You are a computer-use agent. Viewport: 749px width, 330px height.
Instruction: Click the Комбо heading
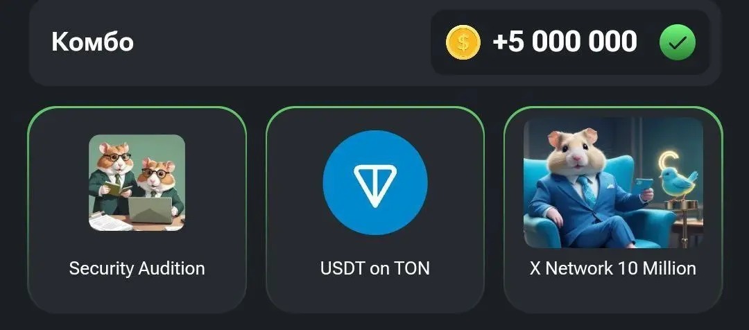coord(93,42)
